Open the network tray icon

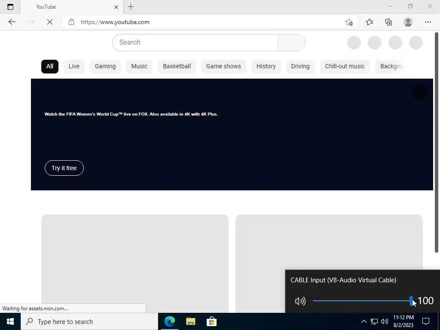374,321
